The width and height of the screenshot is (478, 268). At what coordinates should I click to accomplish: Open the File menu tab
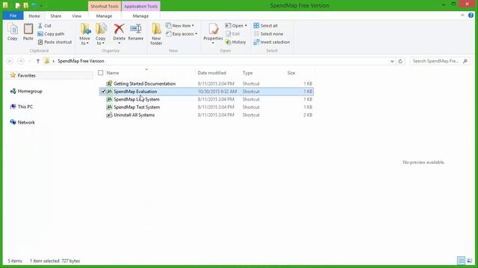[13, 16]
